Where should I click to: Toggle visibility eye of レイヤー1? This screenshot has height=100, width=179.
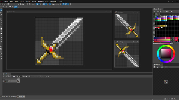[x=4, y=81]
